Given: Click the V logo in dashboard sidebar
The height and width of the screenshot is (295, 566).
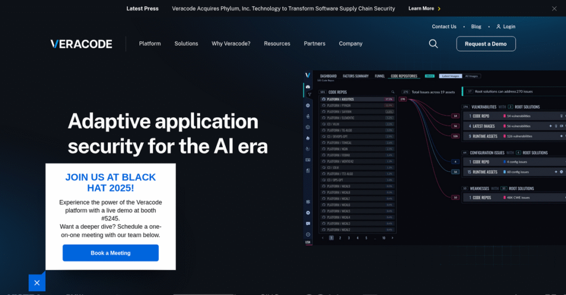Looking at the screenshot, I should tap(307, 75).
